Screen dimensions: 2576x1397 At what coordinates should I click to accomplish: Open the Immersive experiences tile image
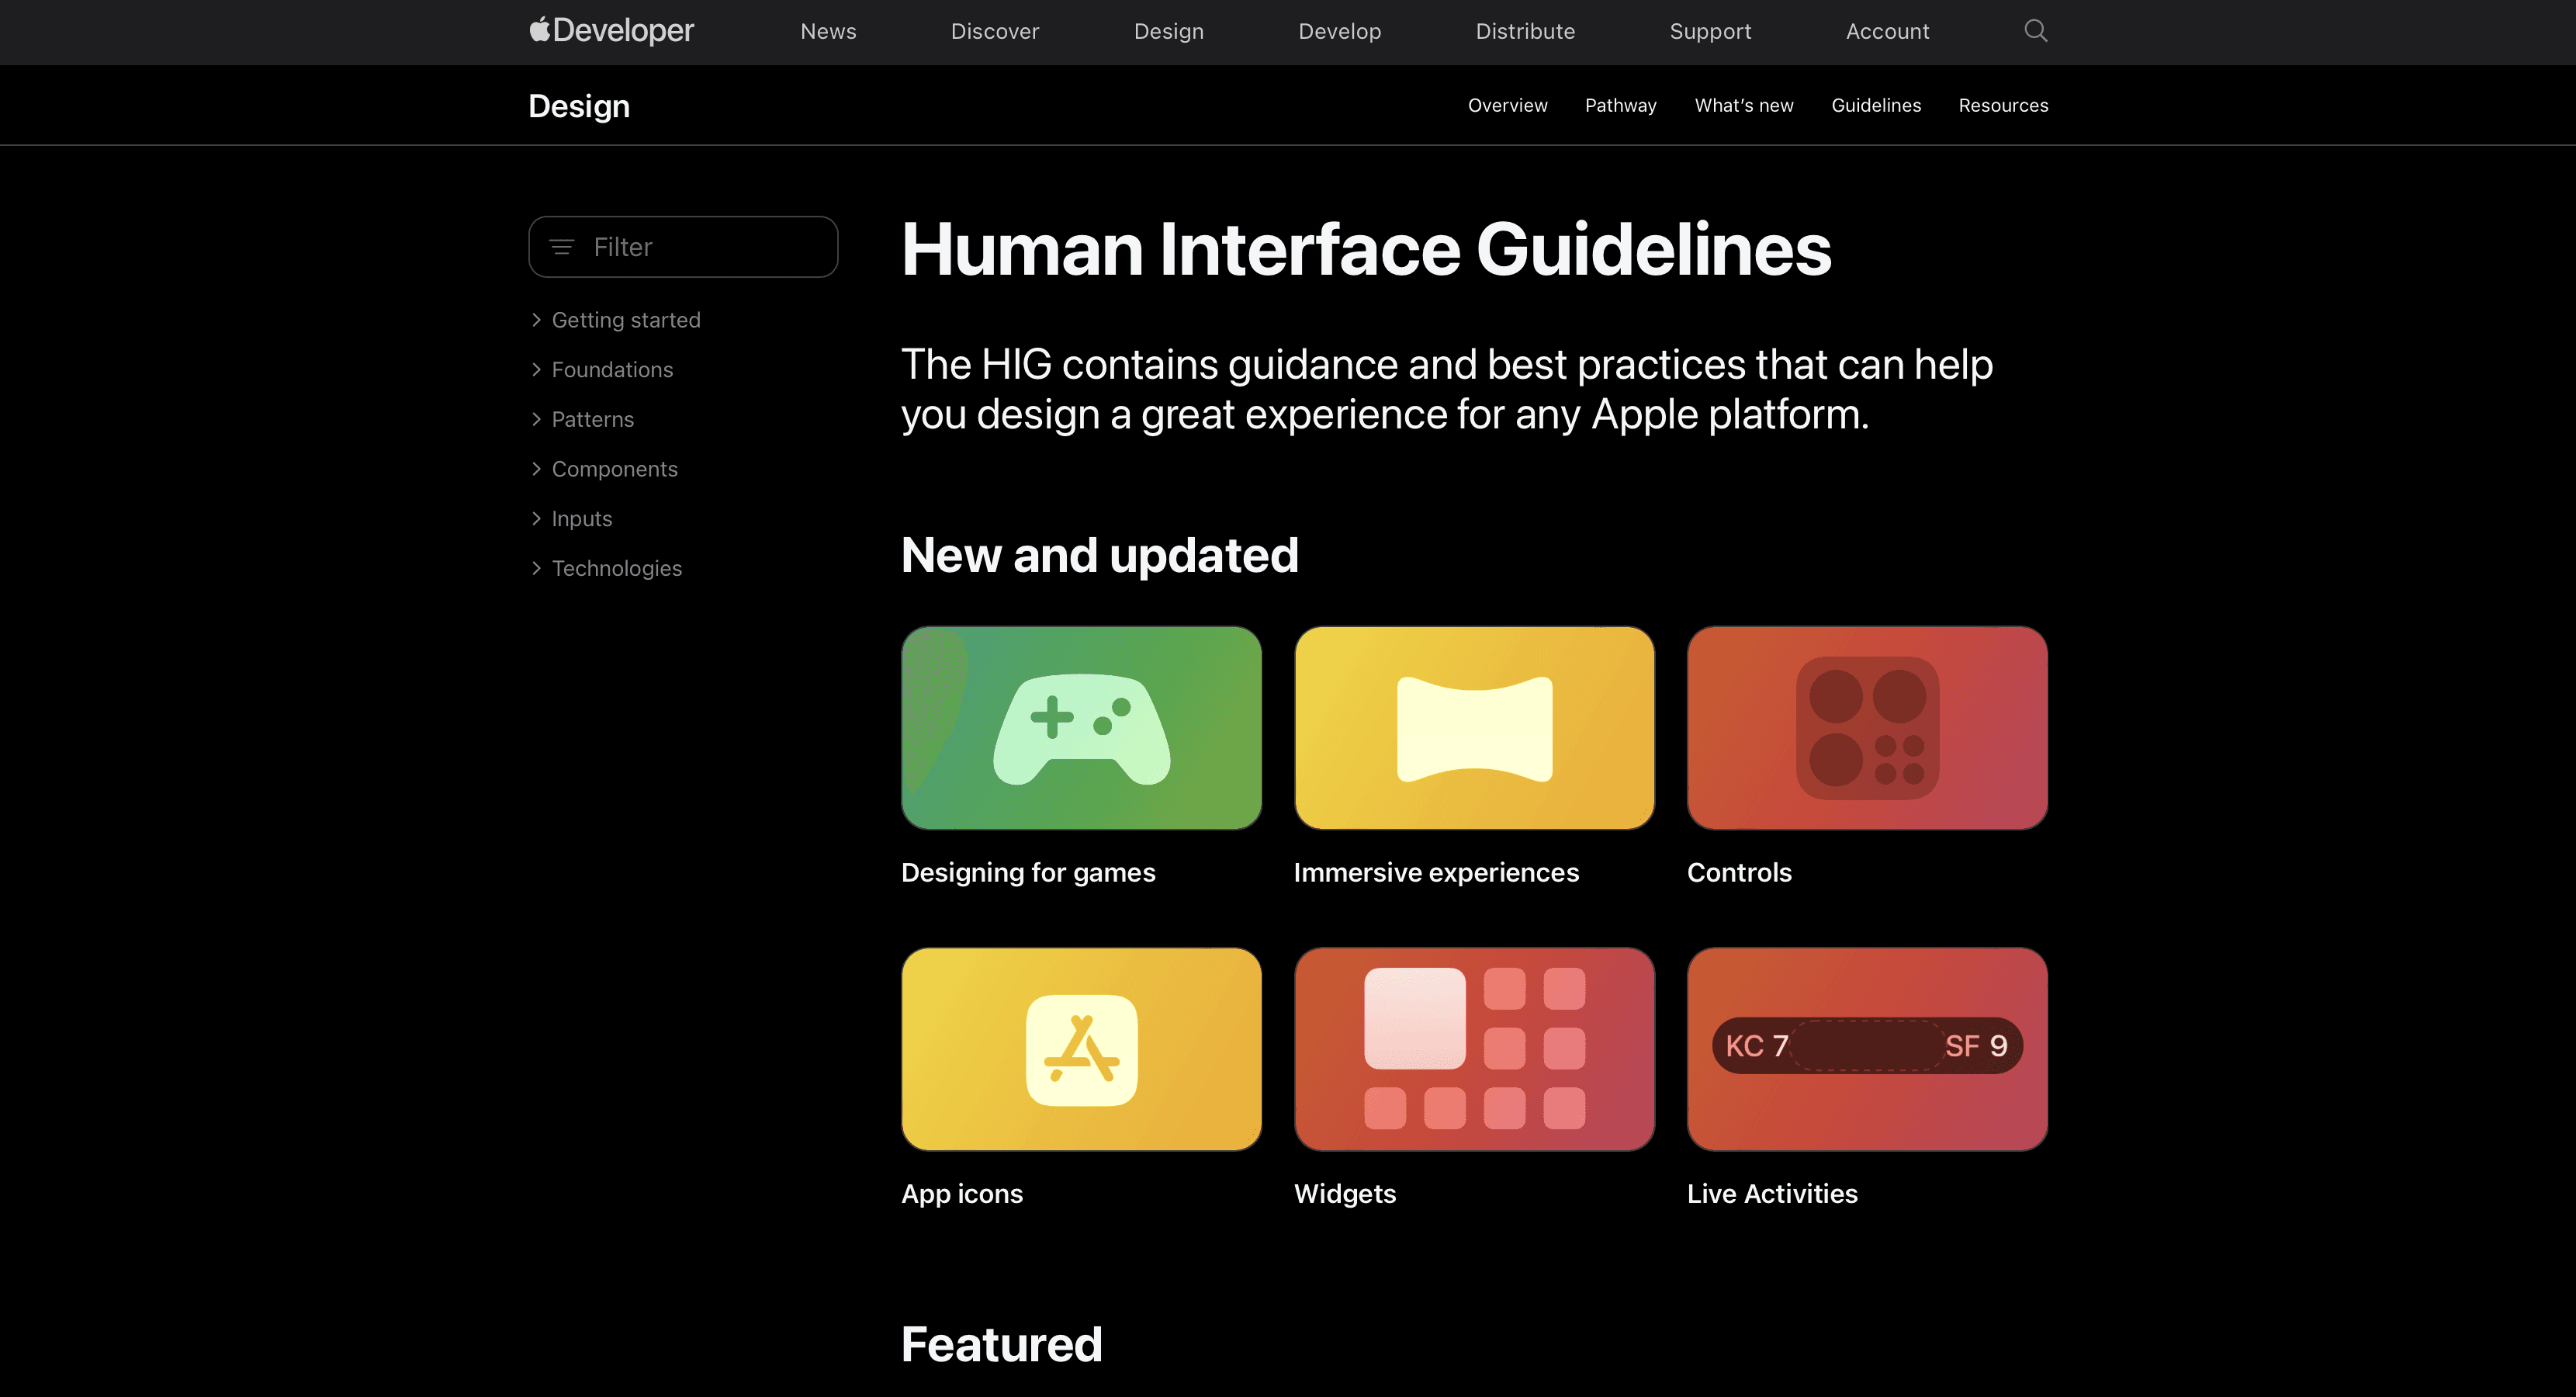point(1474,728)
